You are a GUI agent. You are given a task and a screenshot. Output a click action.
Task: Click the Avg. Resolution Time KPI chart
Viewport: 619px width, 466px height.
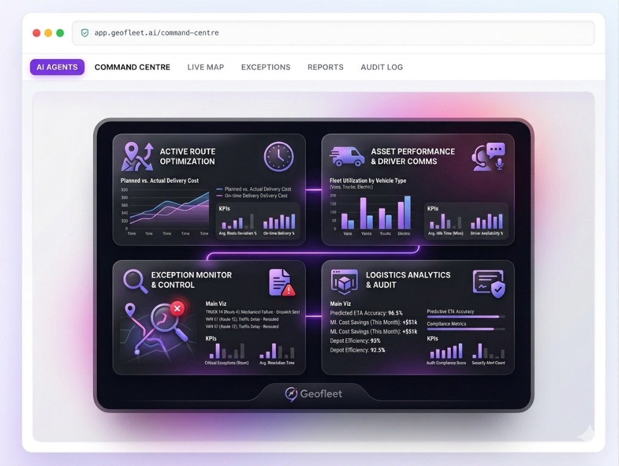click(277, 354)
